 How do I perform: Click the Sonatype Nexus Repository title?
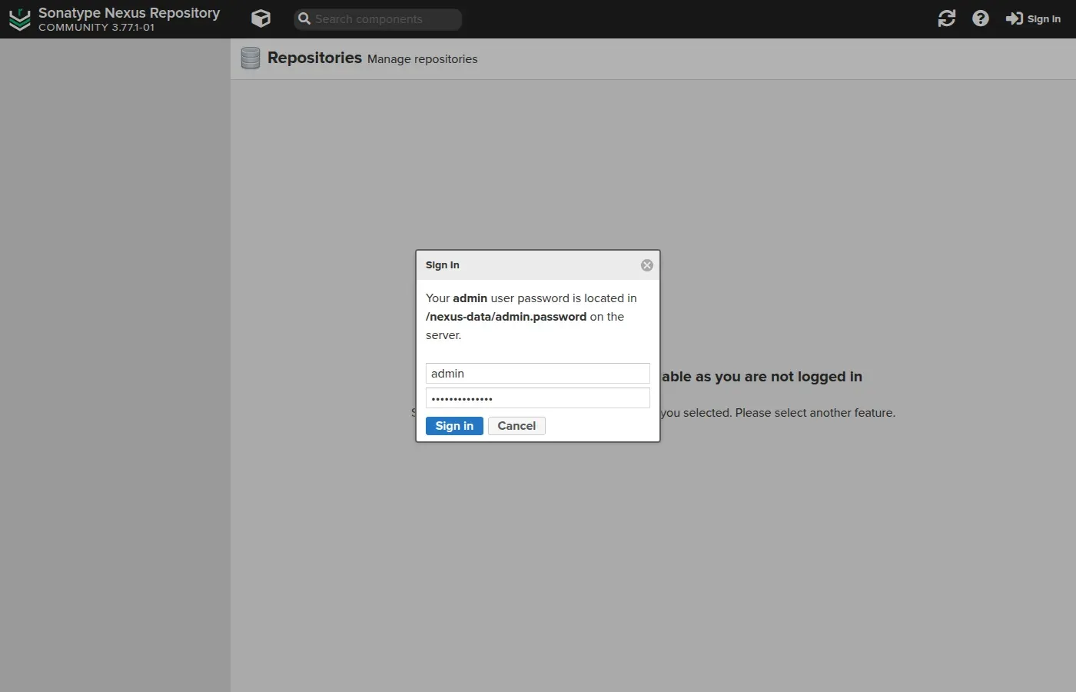129,13
